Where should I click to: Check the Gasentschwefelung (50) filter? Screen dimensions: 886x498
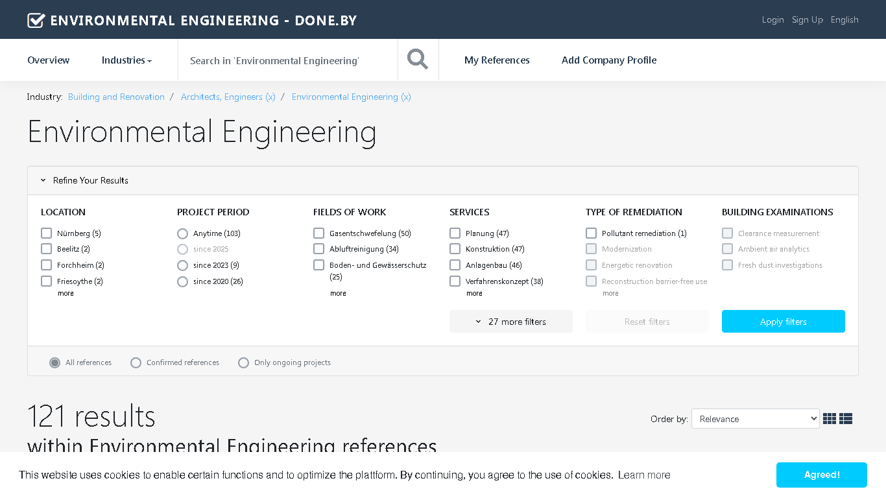click(318, 233)
